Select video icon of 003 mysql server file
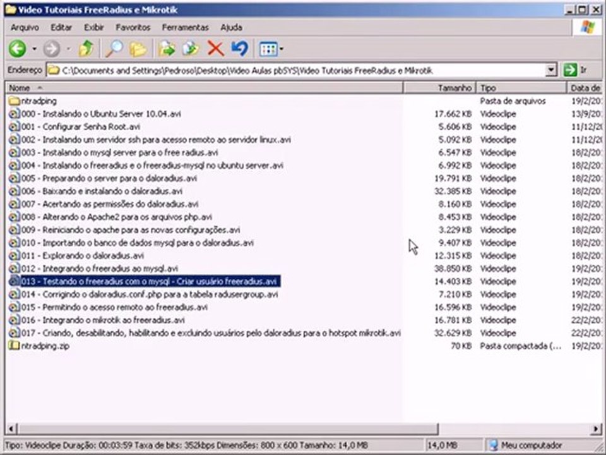The height and width of the screenshot is (455, 606). 15,152
